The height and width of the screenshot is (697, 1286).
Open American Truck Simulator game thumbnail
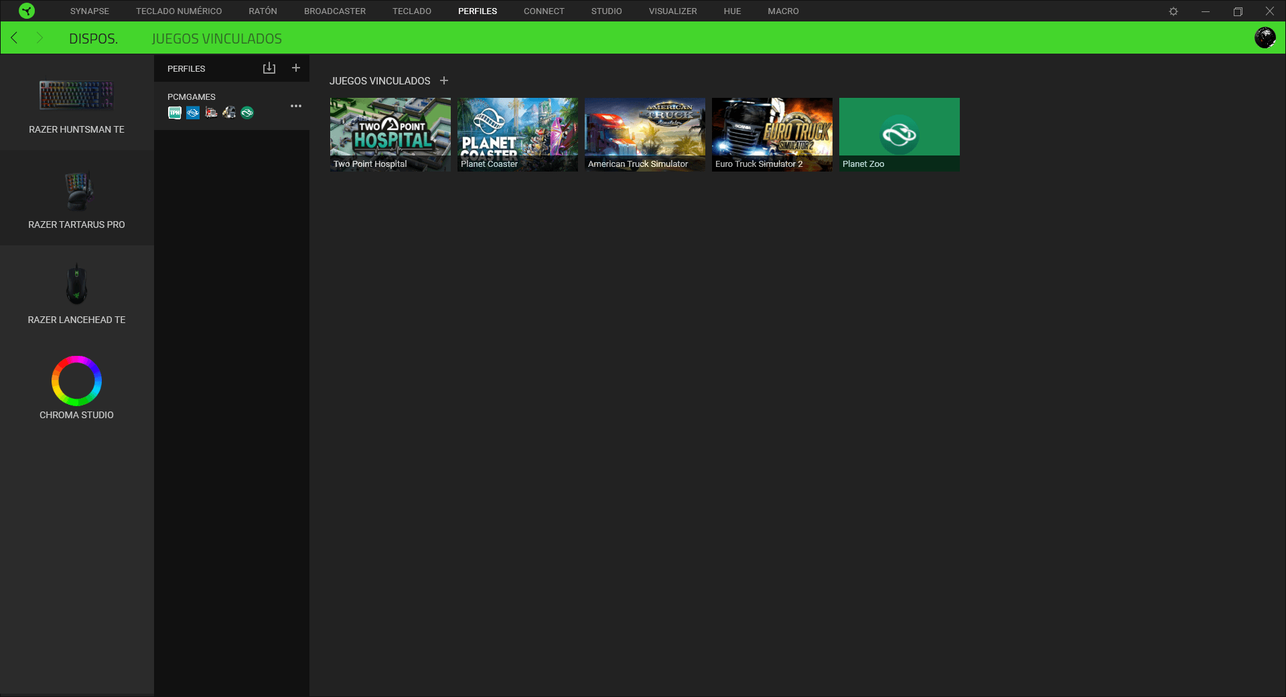[x=645, y=135]
